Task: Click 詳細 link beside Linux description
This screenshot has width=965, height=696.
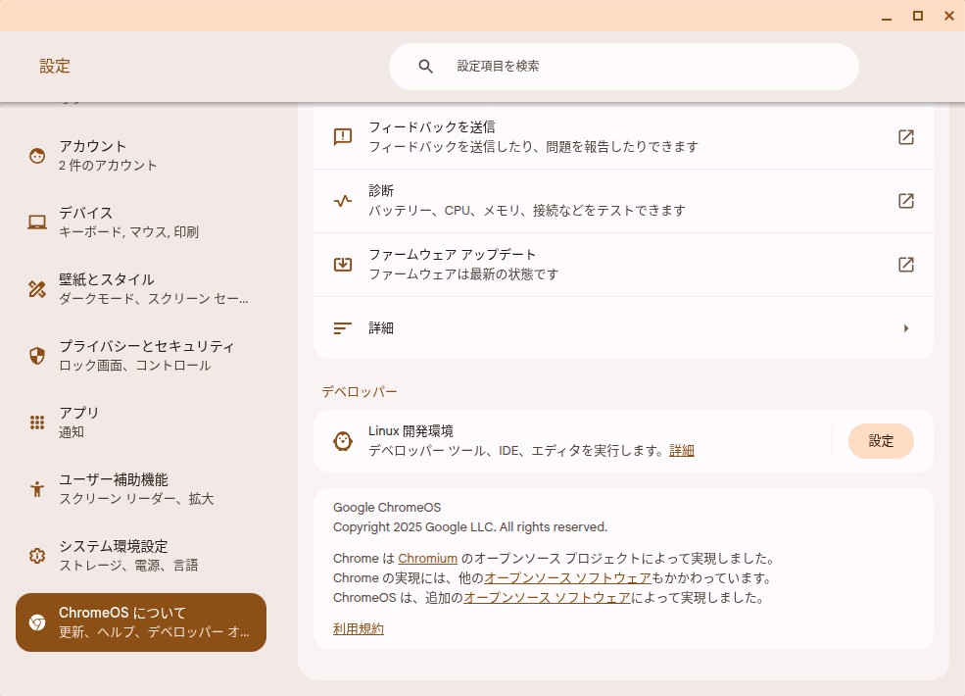Action: tap(682, 451)
